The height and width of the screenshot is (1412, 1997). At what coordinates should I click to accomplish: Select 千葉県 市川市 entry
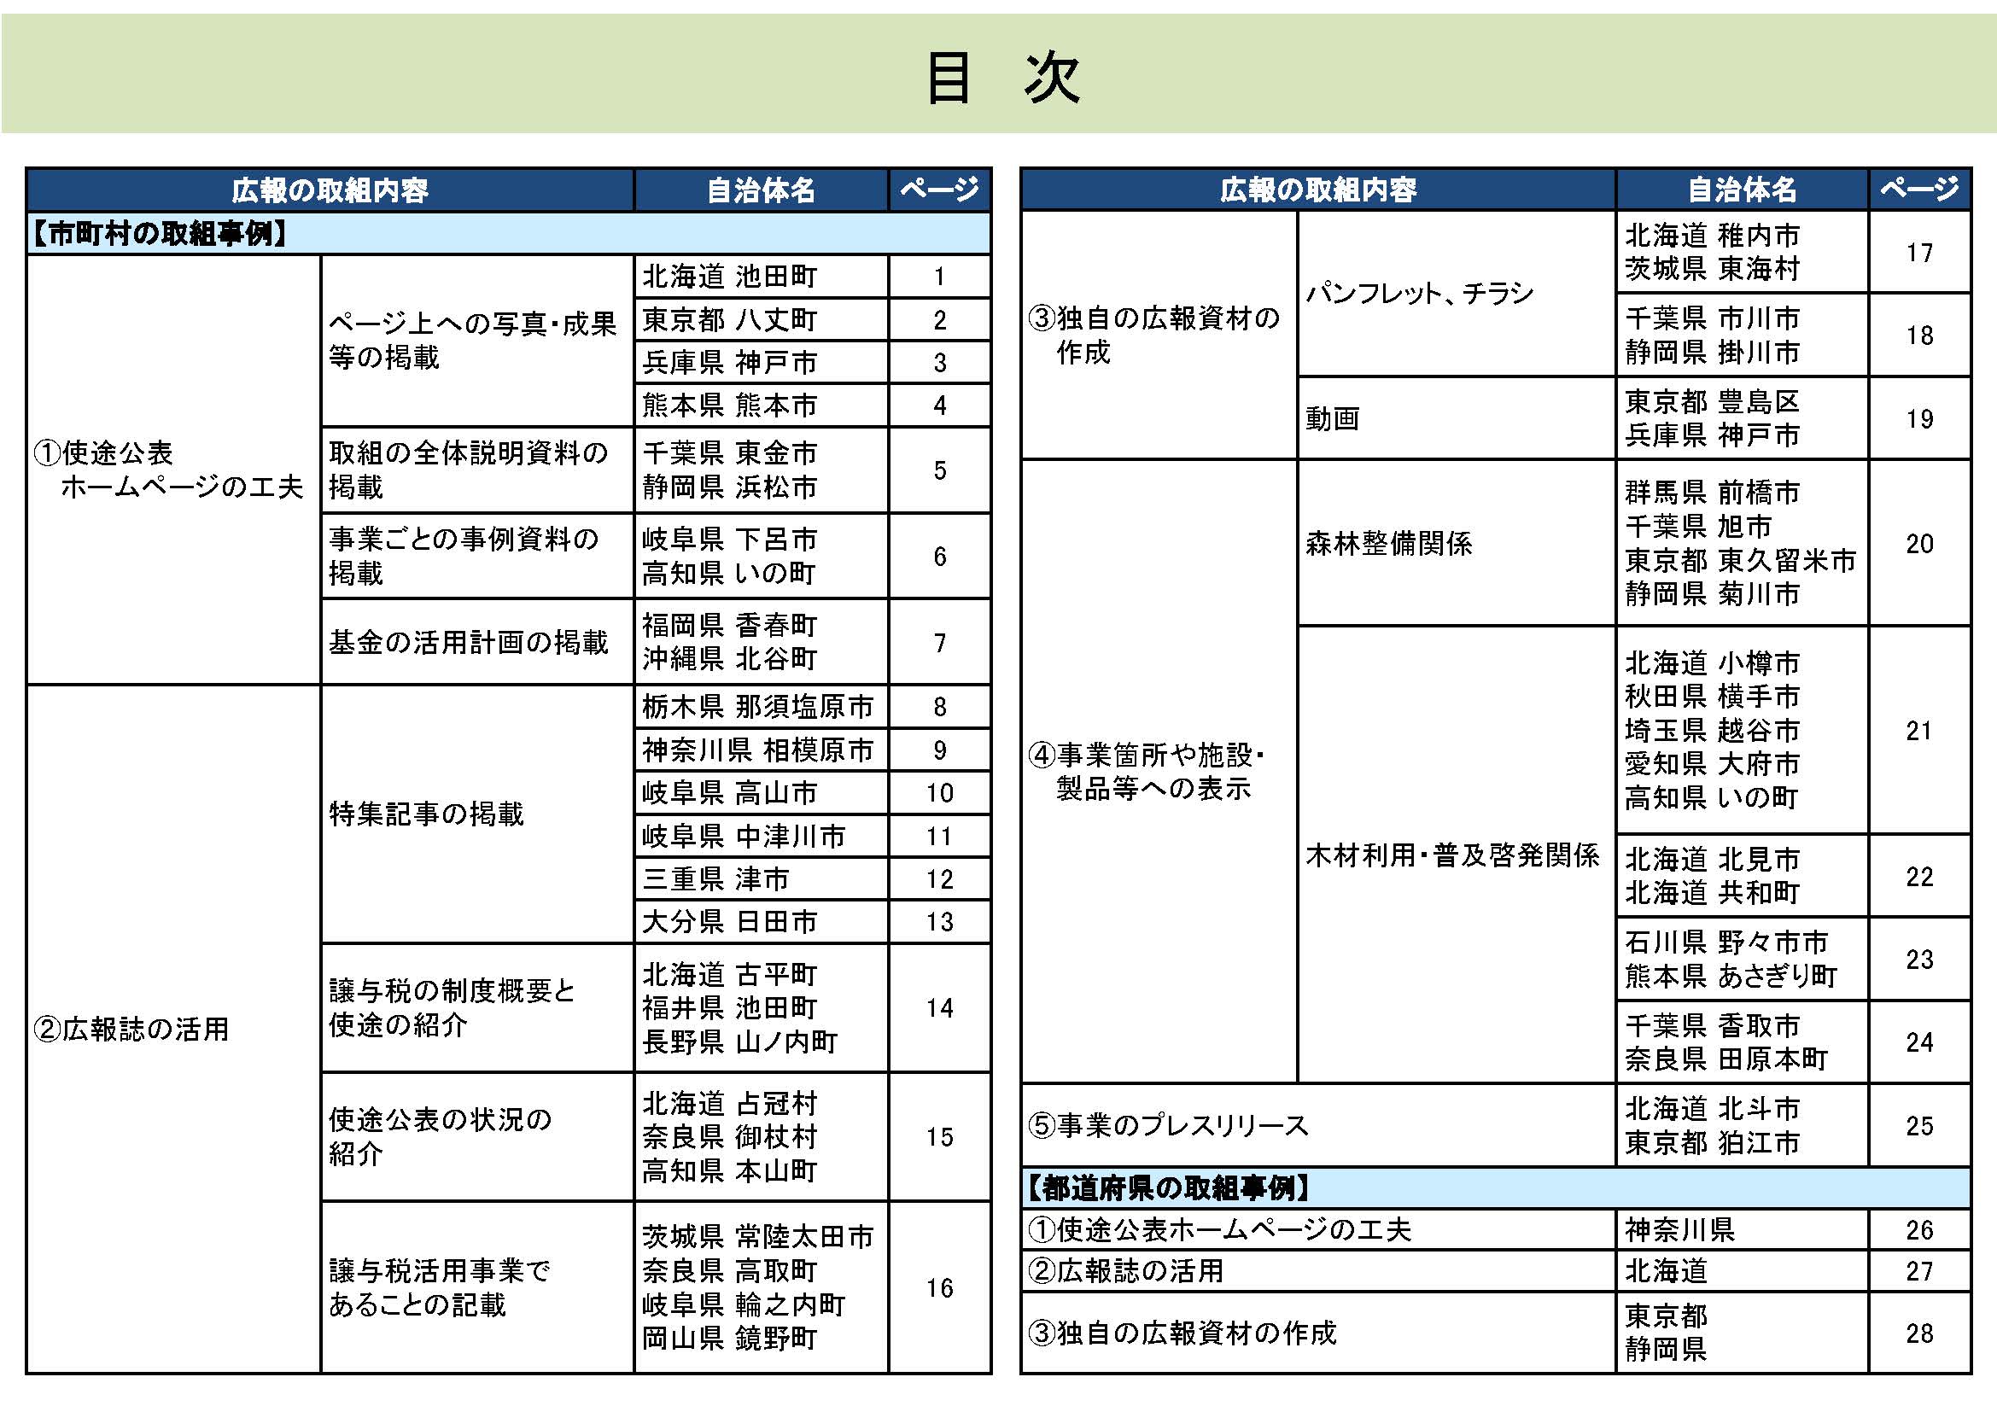coord(1713,318)
